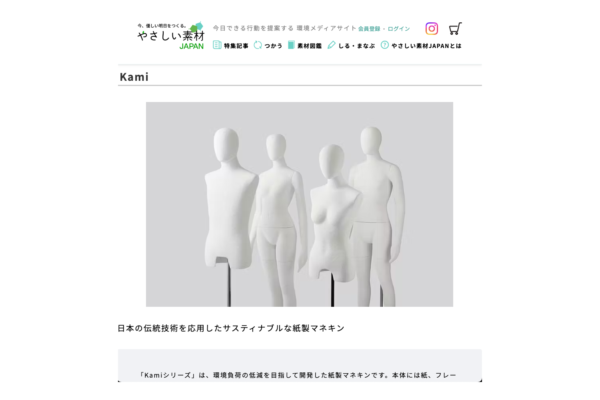The height and width of the screenshot is (400, 600).
Task: Open the shopping cart icon
Action: coord(456,28)
